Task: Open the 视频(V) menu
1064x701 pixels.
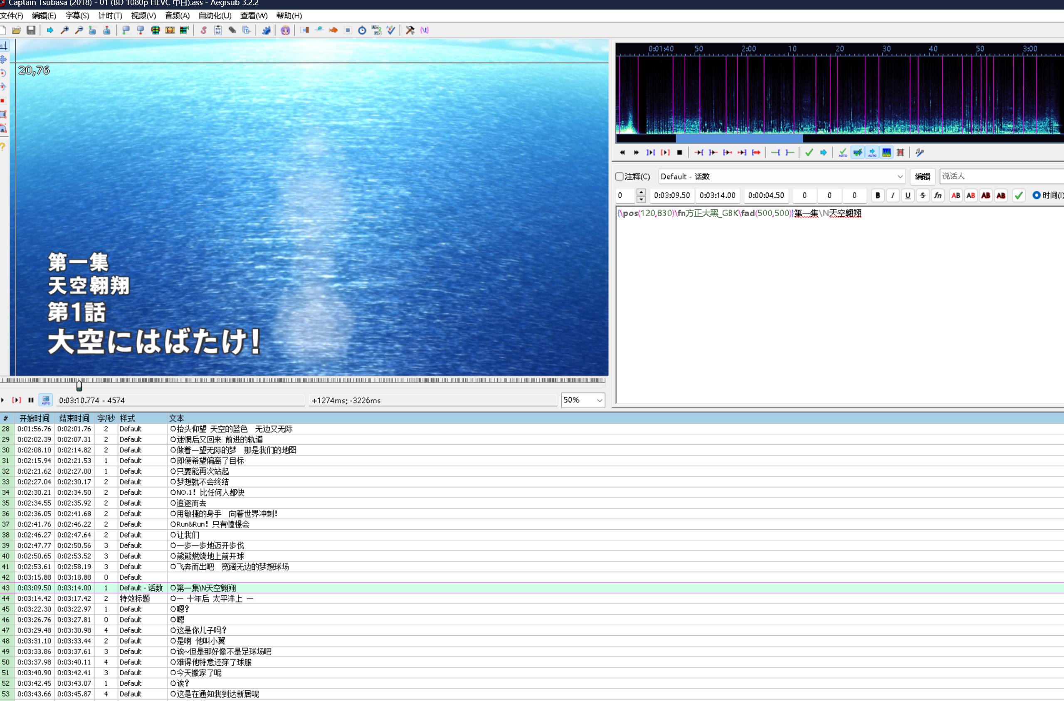Action: [143, 16]
